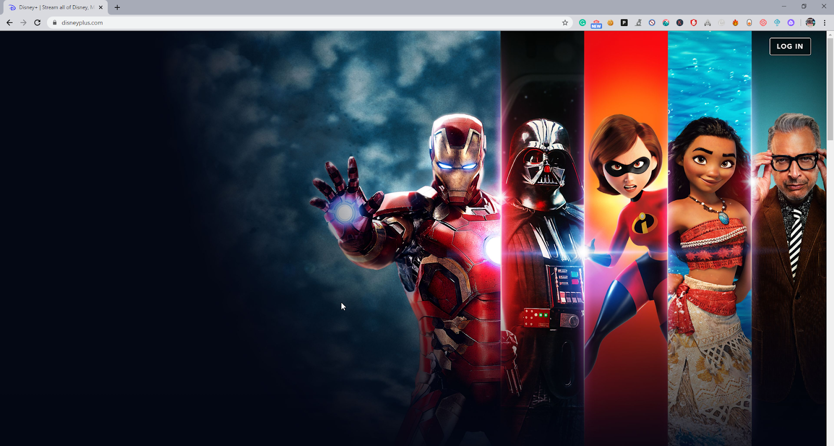Click the page vertical scrollbar thumb
Viewport: 834px width, 446px height.
coord(830,89)
